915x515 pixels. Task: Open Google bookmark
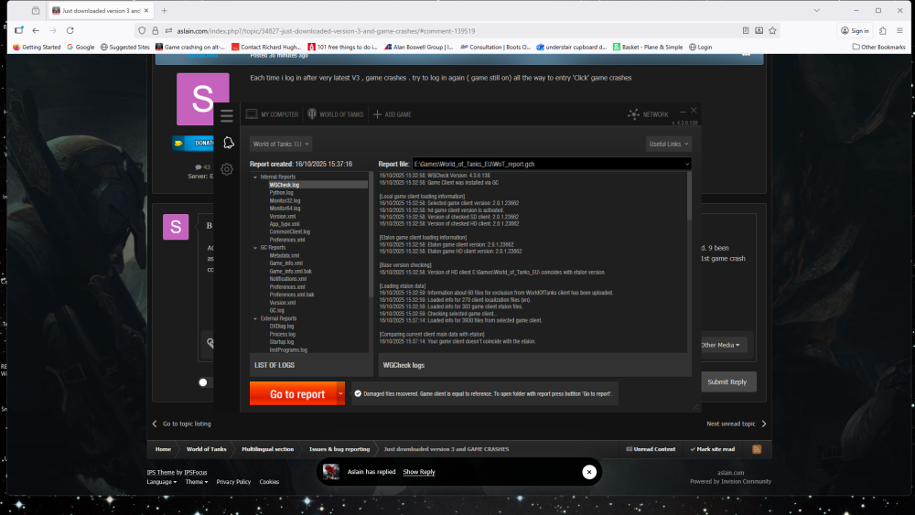(81, 48)
